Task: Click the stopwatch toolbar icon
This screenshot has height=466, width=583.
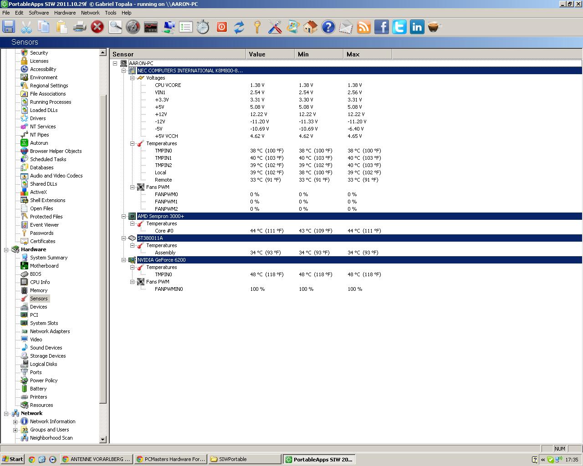Action: 203,27
